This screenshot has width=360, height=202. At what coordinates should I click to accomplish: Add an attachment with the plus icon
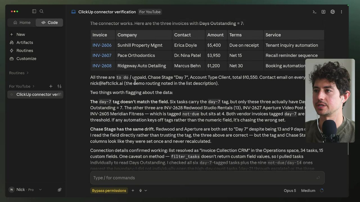pyautogui.click(x=133, y=190)
